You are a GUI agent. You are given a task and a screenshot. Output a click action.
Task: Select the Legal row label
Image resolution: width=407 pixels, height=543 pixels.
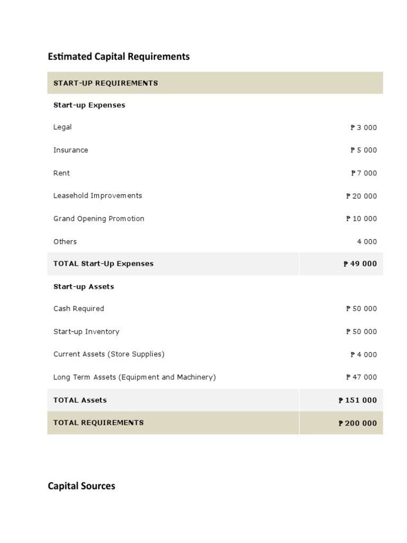point(63,127)
